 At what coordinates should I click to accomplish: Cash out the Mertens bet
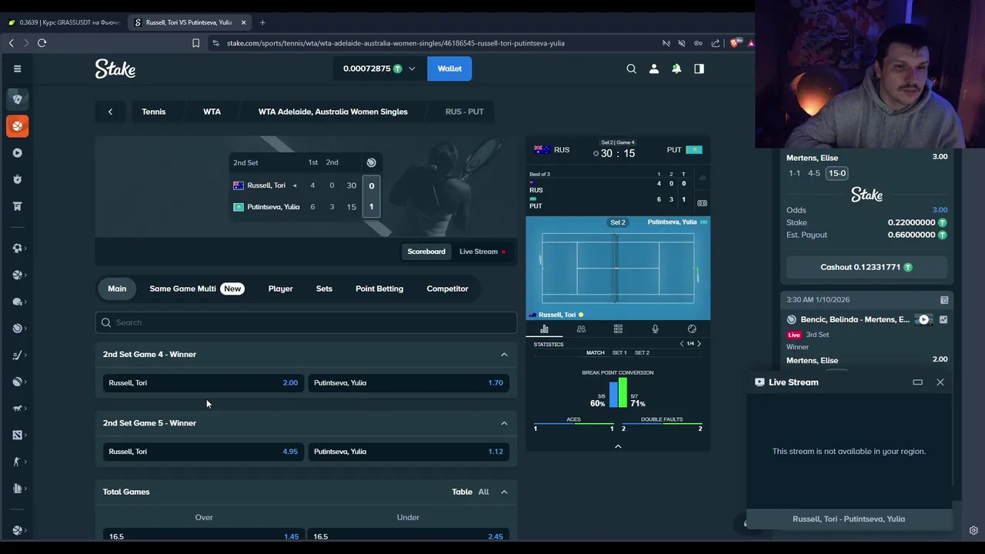866,267
